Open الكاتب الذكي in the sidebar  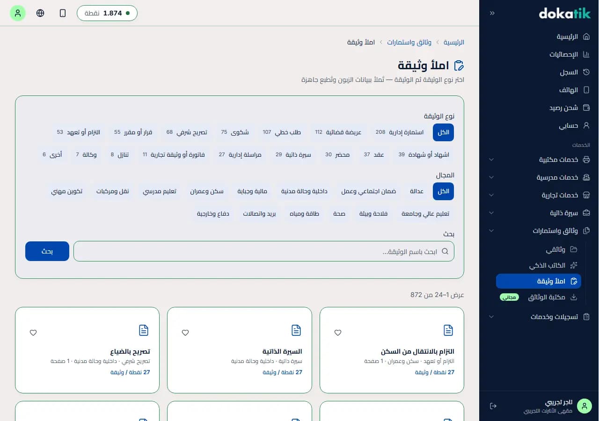[539, 265]
